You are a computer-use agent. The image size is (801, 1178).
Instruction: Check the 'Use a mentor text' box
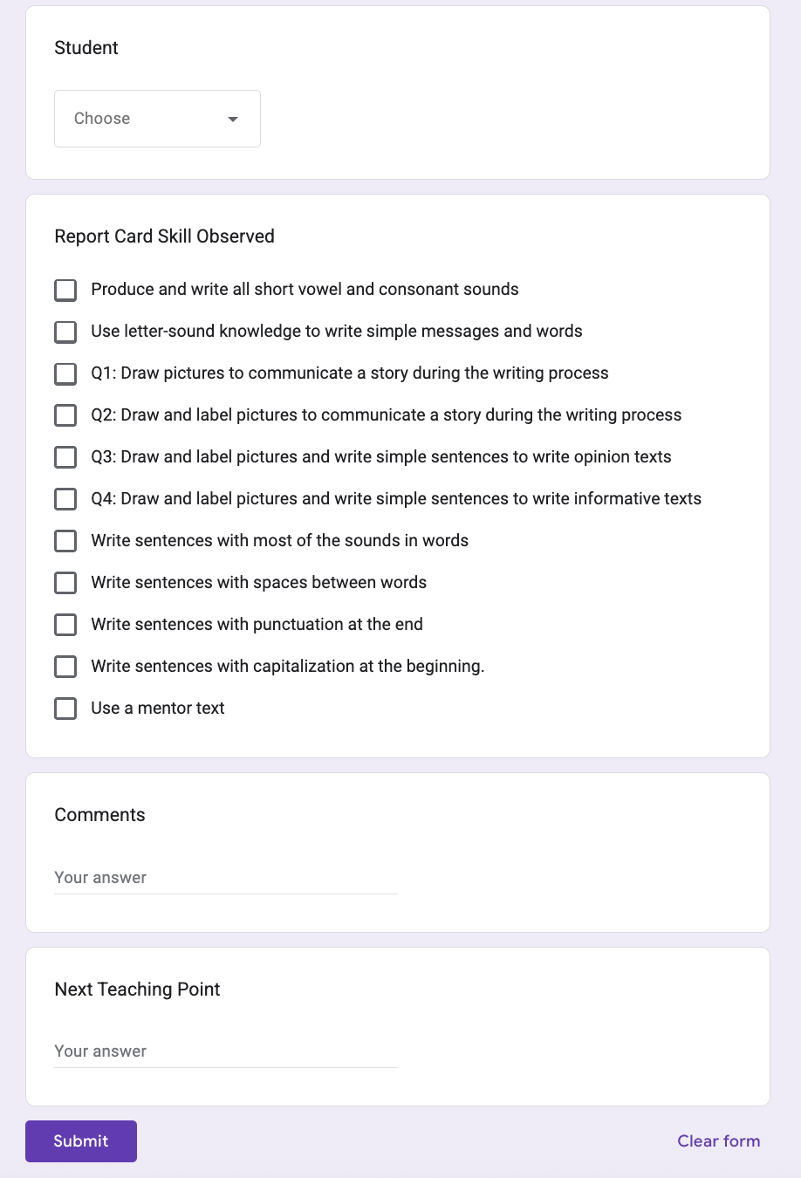[x=65, y=709]
